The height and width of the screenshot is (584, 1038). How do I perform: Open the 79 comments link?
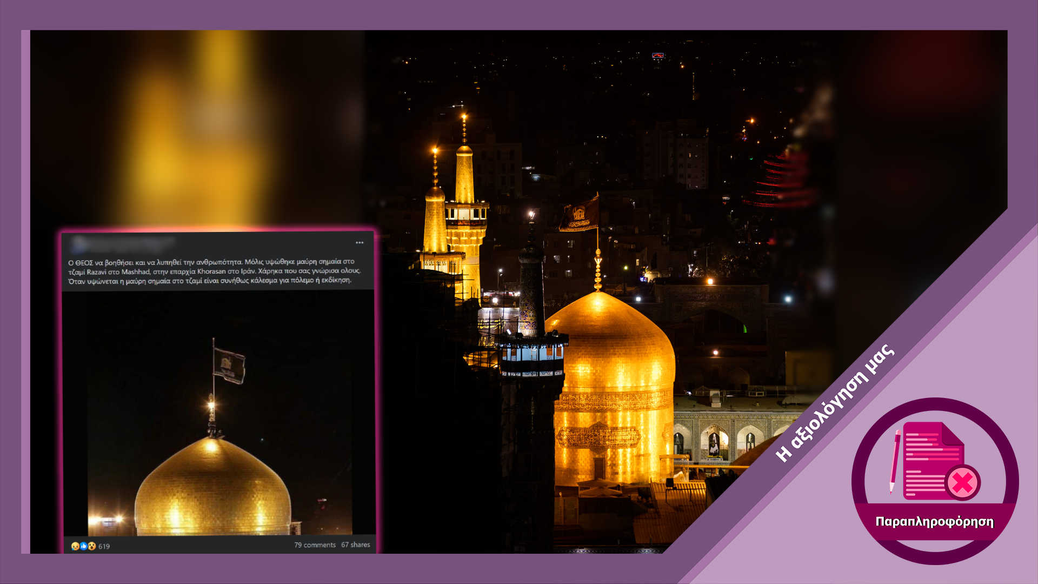(315, 545)
